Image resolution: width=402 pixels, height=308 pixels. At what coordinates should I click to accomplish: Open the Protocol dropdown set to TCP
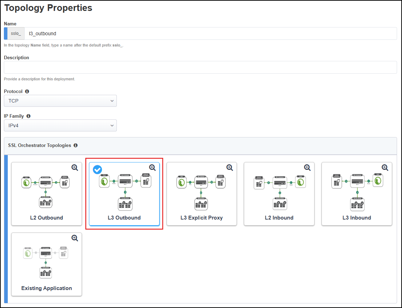[x=60, y=101]
